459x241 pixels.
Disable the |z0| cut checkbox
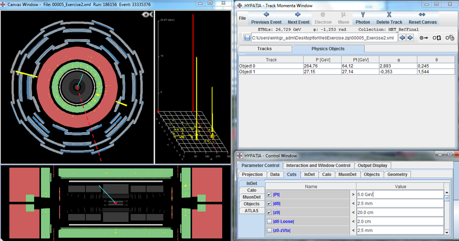tap(269, 212)
